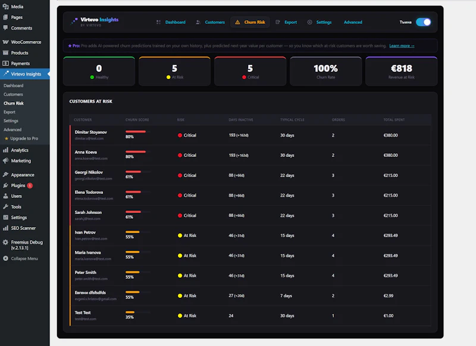Click customer name Sarah Johnson
The width and height of the screenshot is (476, 346).
(88, 212)
